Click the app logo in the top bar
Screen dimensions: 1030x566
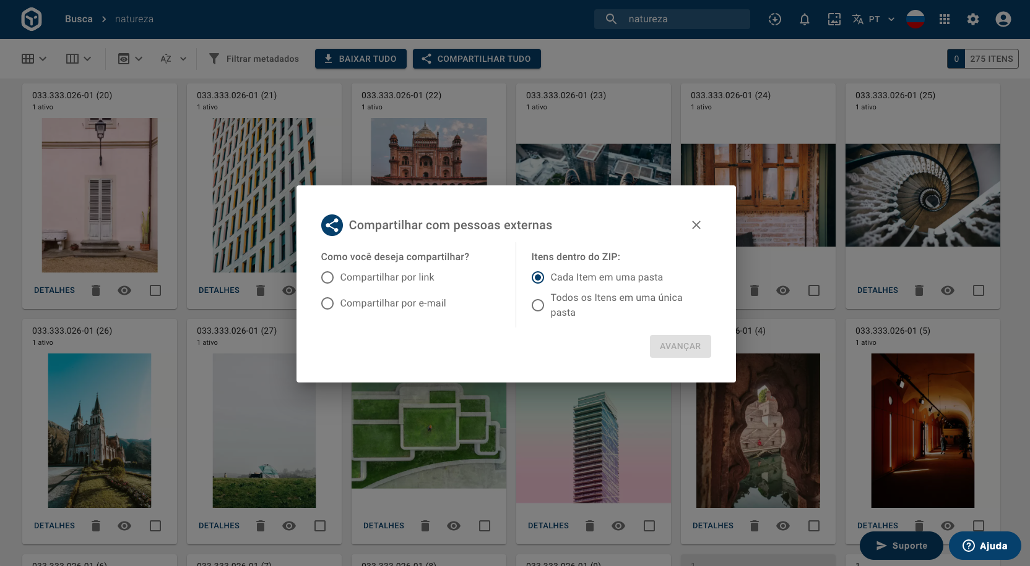[32, 19]
